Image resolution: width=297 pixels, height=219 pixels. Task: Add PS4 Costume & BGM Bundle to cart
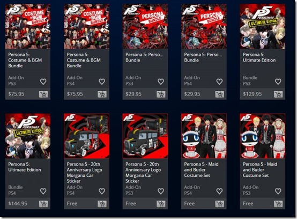tap(102, 94)
